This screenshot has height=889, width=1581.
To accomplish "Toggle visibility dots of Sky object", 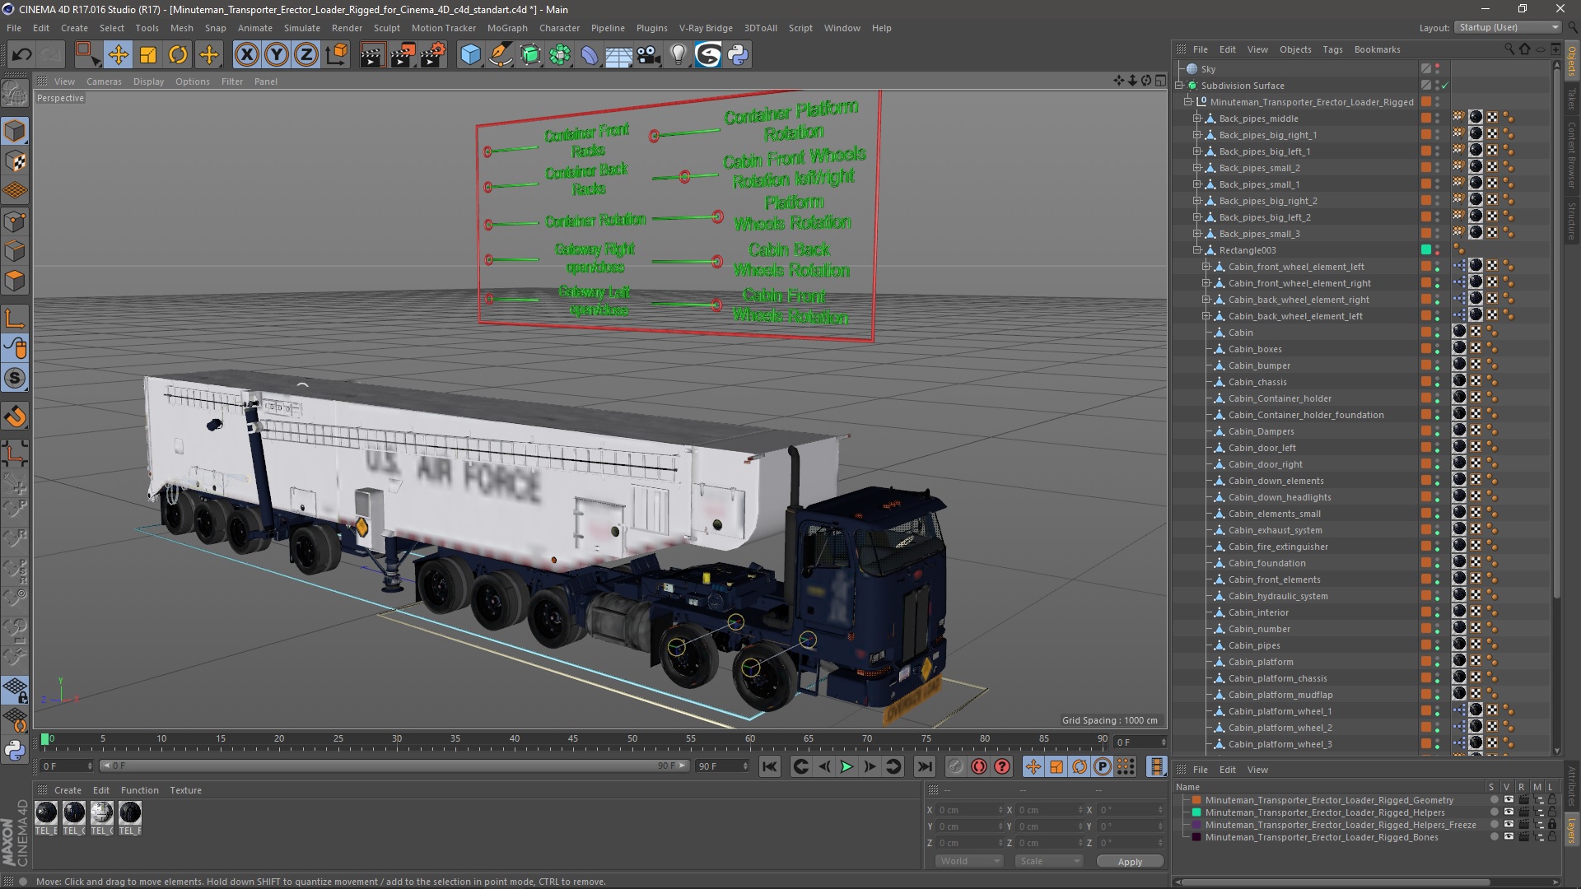I will point(1438,69).
